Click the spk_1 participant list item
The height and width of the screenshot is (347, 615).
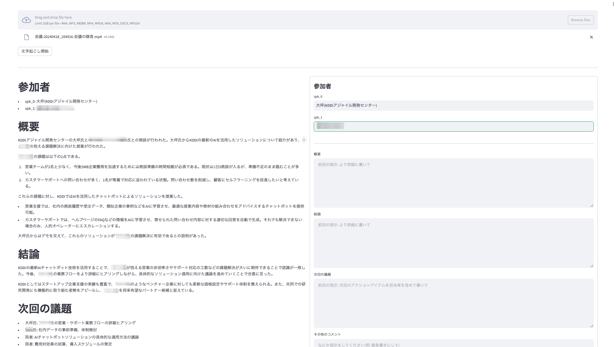click(x=50, y=109)
